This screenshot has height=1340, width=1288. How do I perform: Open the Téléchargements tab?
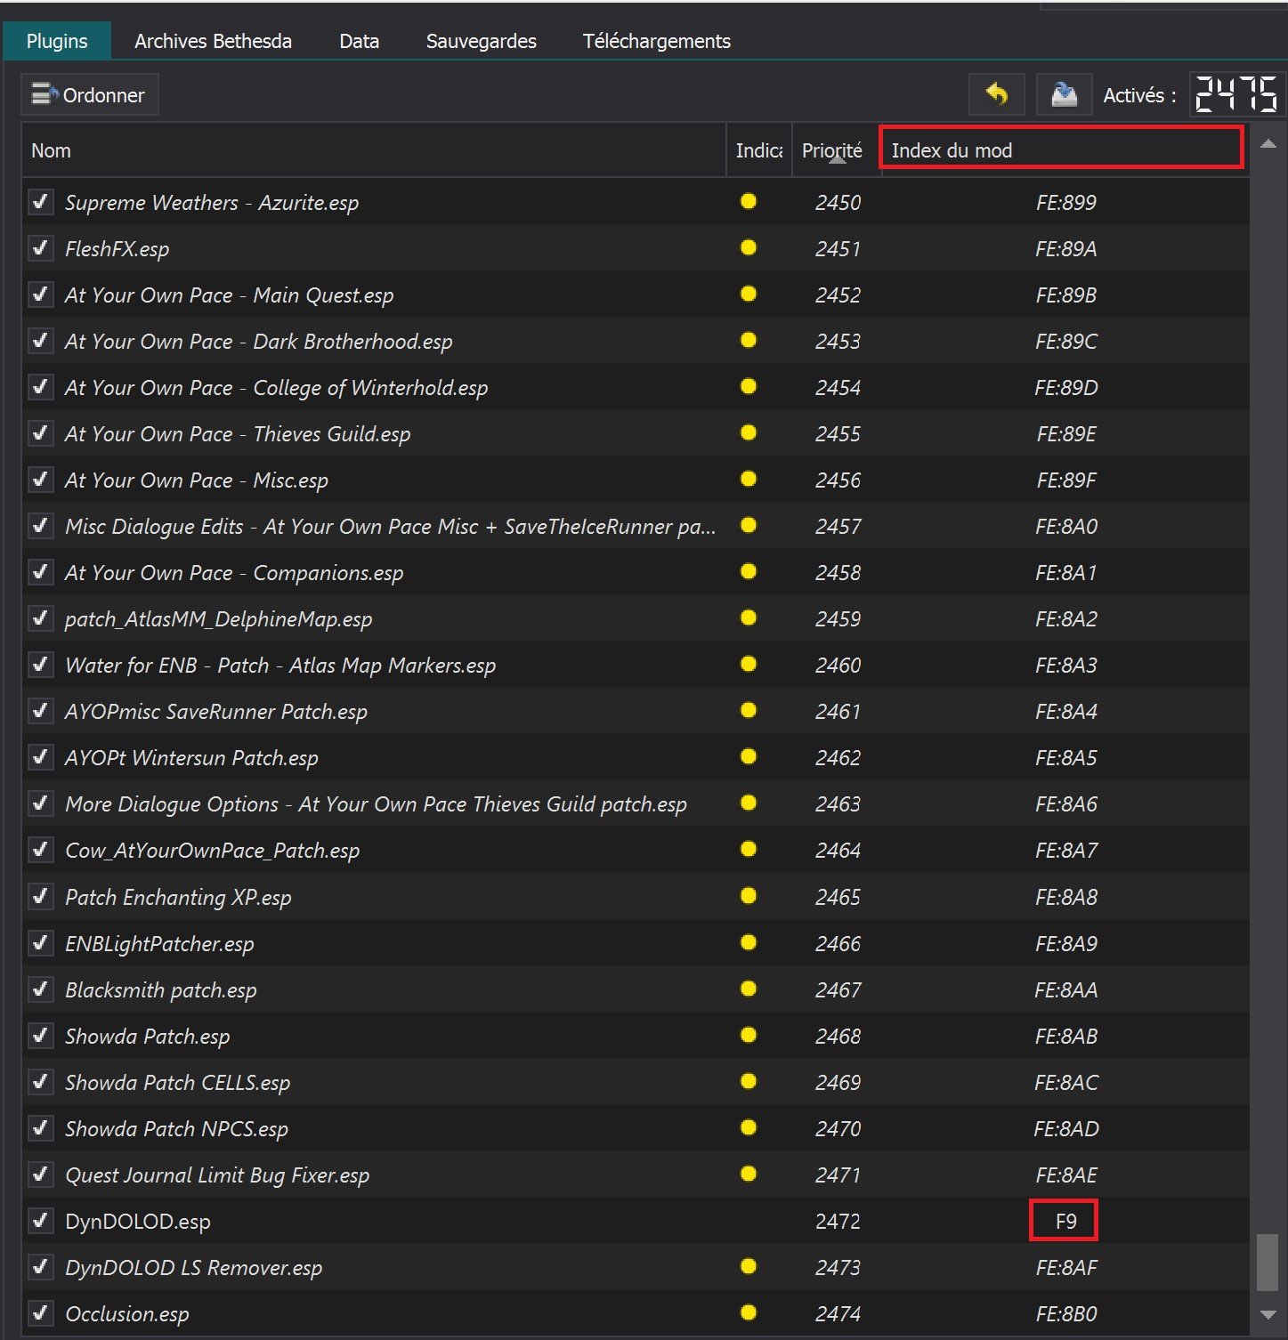point(657,41)
